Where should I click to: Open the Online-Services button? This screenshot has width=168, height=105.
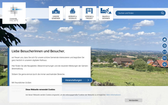click(77, 88)
